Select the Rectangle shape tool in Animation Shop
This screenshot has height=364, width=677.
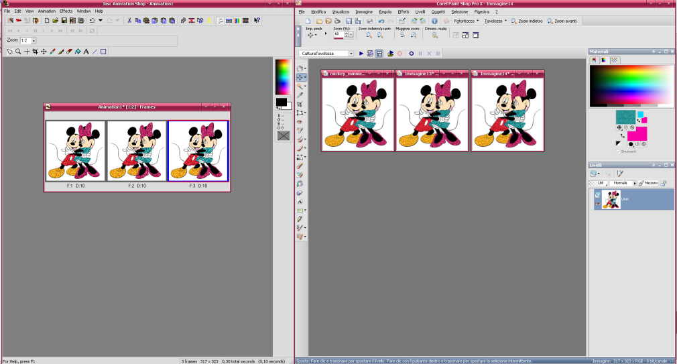(x=103, y=52)
